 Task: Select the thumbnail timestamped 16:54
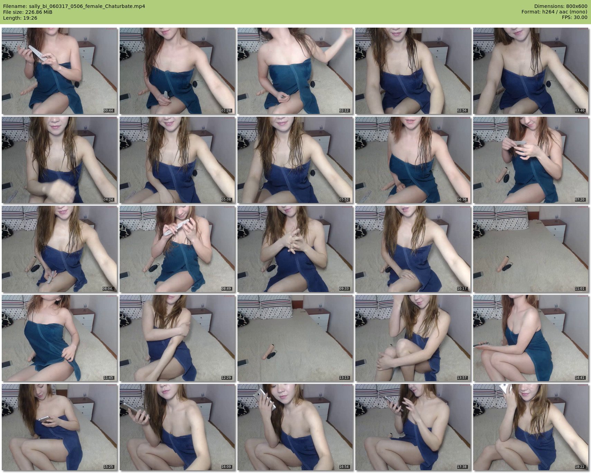295,427
